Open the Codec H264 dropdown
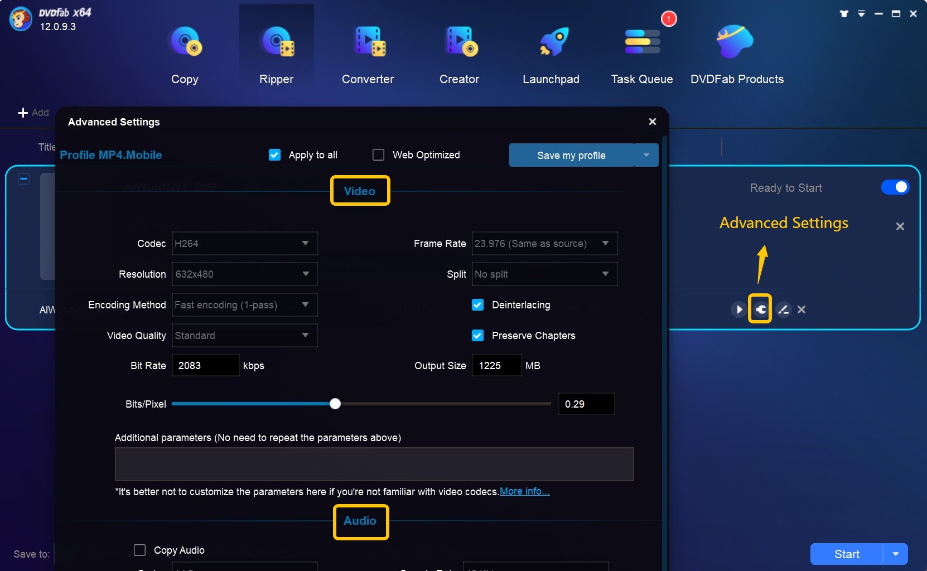Screen dimensions: 927x571 tap(245, 244)
